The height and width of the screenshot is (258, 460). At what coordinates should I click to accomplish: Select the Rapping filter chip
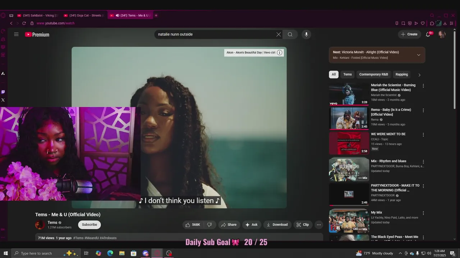pyautogui.click(x=402, y=75)
